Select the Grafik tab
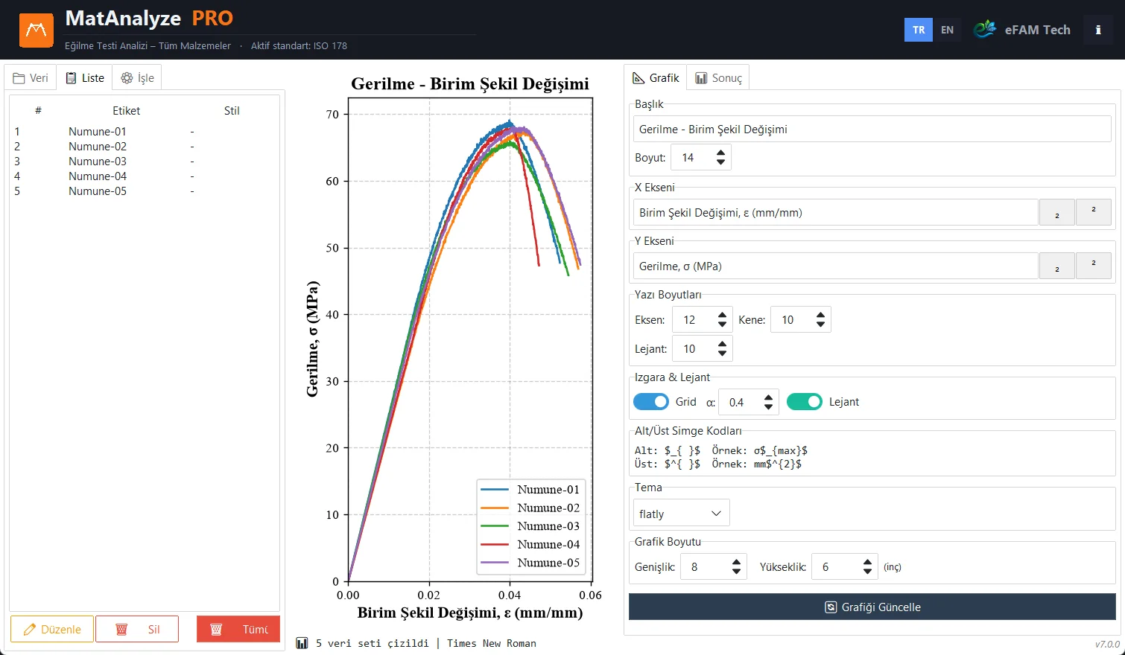 coord(656,78)
